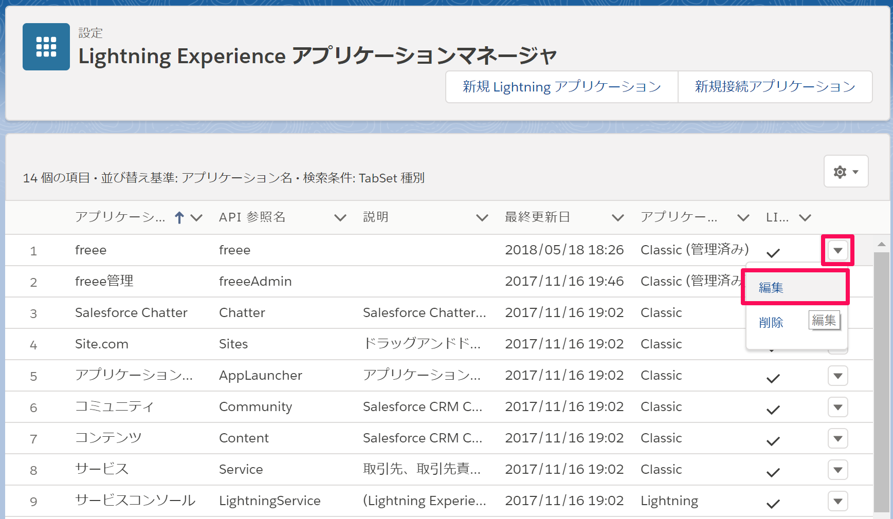Click the コンテンツ name cell
The width and height of the screenshot is (893, 519).
[x=108, y=438]
